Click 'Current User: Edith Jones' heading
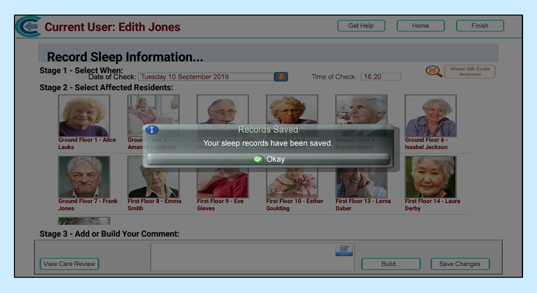The width and height of the screenshot is (537, 293). coord(112,27)
